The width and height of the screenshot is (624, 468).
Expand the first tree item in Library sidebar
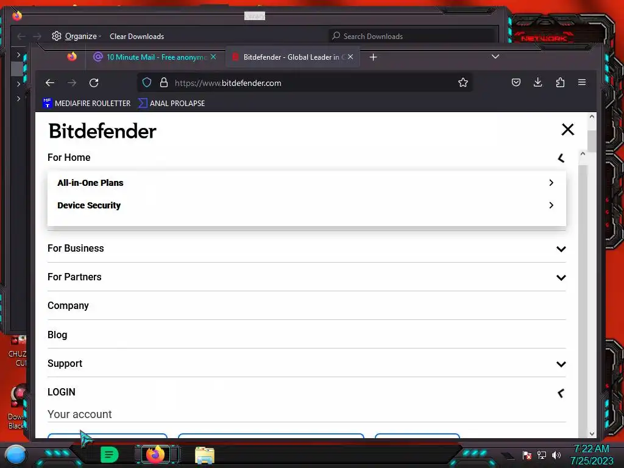point(18,54)
